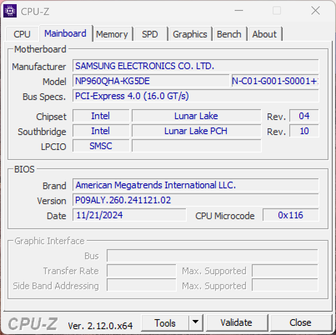Click Max. Supported field beside Side Band Addressing

[x=285, y=285]
